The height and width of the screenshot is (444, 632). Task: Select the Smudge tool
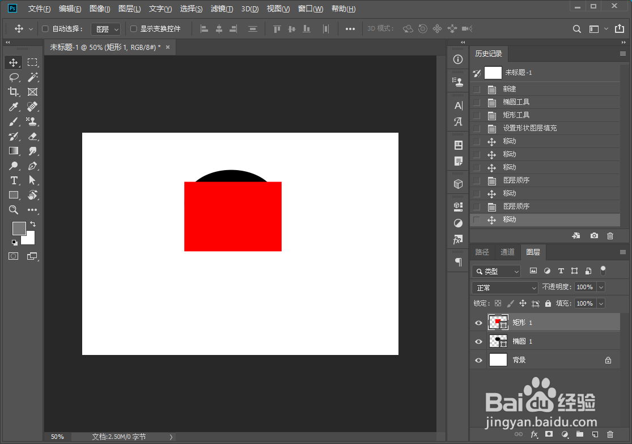click(x=32, y=151)
